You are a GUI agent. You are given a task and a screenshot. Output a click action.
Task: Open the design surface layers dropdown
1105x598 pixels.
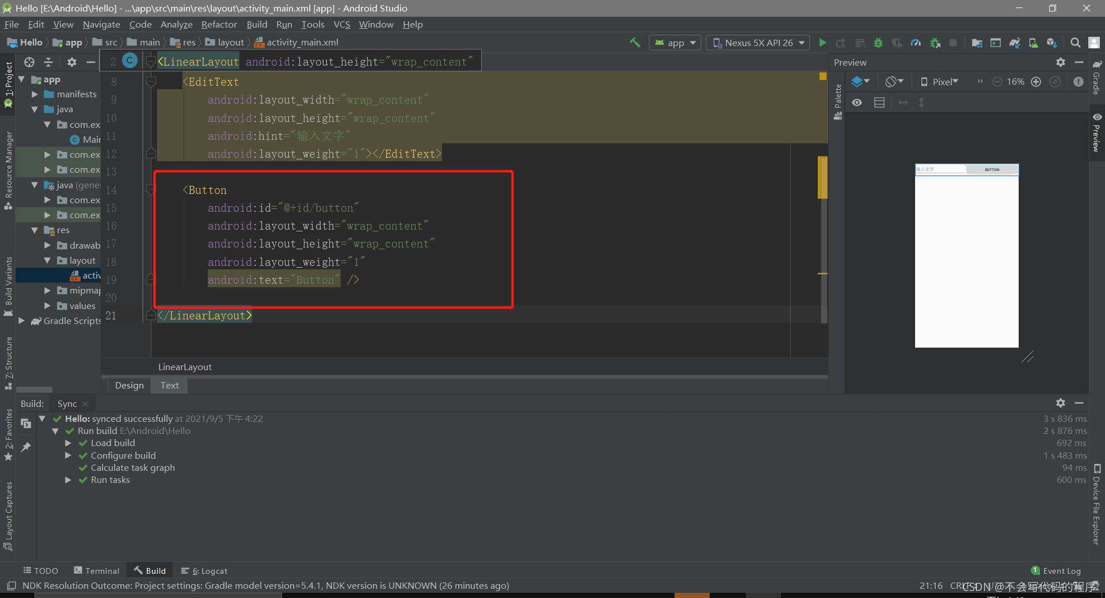pyautogui.click(x=860, y=82)
